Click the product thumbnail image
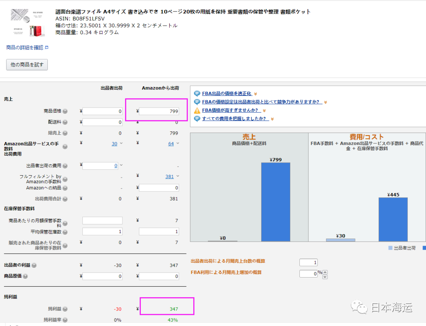The height and width of the screenshot is (326, 426). point(28,23)
